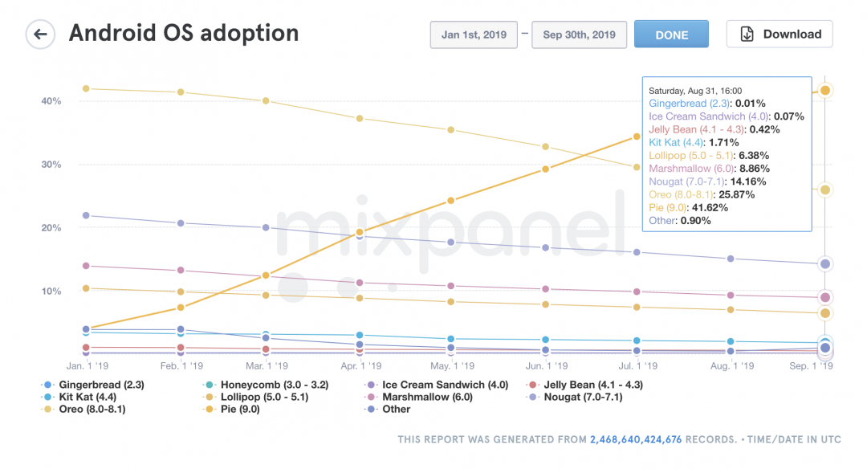The image size is (867, 469).
Task: Toggle Honeycomb (3.0 - 3.2) legend series
Action: pos(267,385)
